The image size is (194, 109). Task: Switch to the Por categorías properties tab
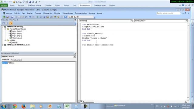point(15,60)
